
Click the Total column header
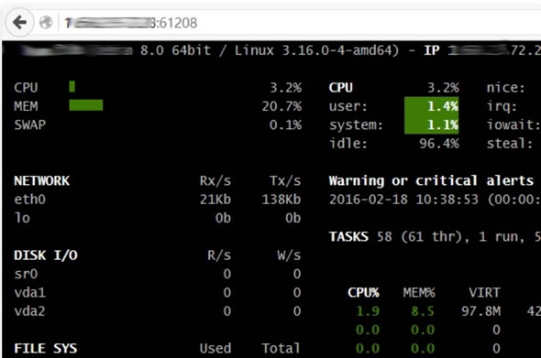tap(281, 348)
